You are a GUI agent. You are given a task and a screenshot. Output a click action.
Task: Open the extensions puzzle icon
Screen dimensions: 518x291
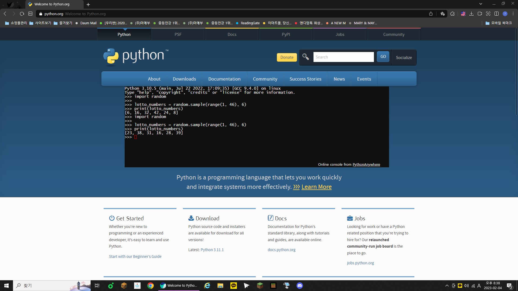coord(452,14)
